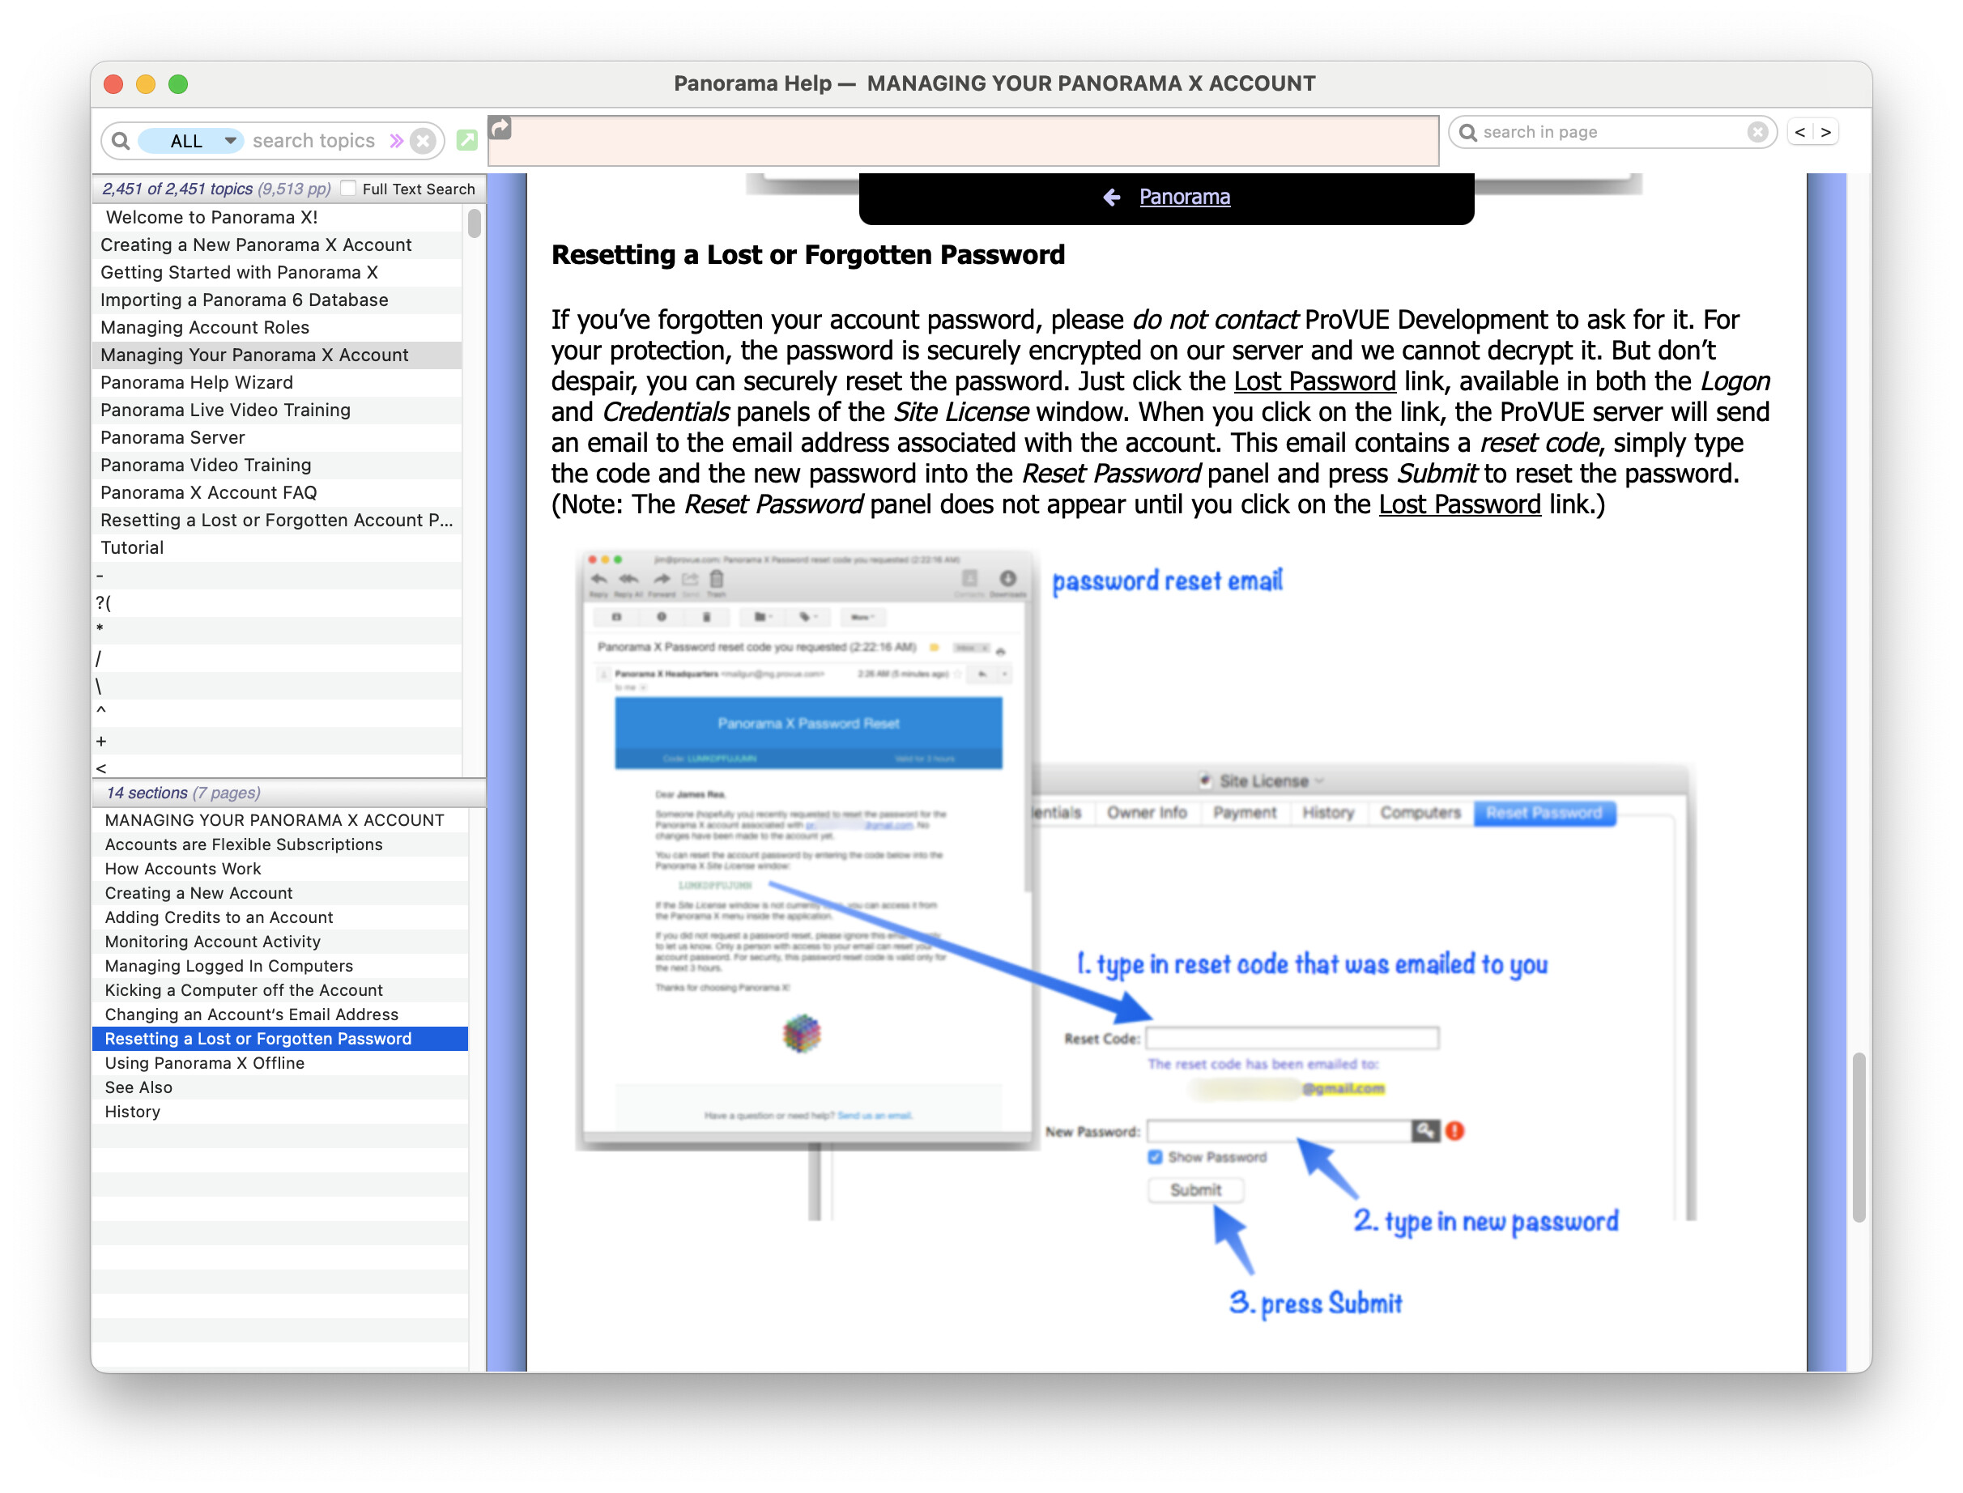Click the purple double-chevron search icon
Viewport: 1963px width, 1493px height.
(x=396, y=140)
